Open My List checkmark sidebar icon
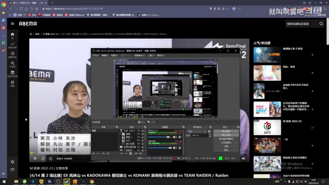The height and width of the screenshot is (185, 329). (x=12, y=44)
